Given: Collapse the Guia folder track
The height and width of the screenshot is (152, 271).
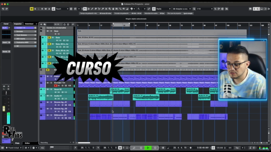Looking at the screenshot, I should (41, 31).
